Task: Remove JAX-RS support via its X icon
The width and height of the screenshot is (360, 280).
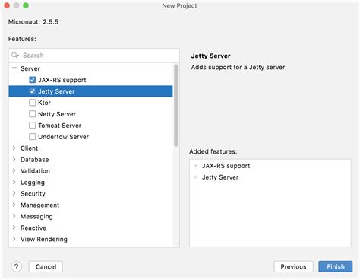Action: (x=196, y=166)
